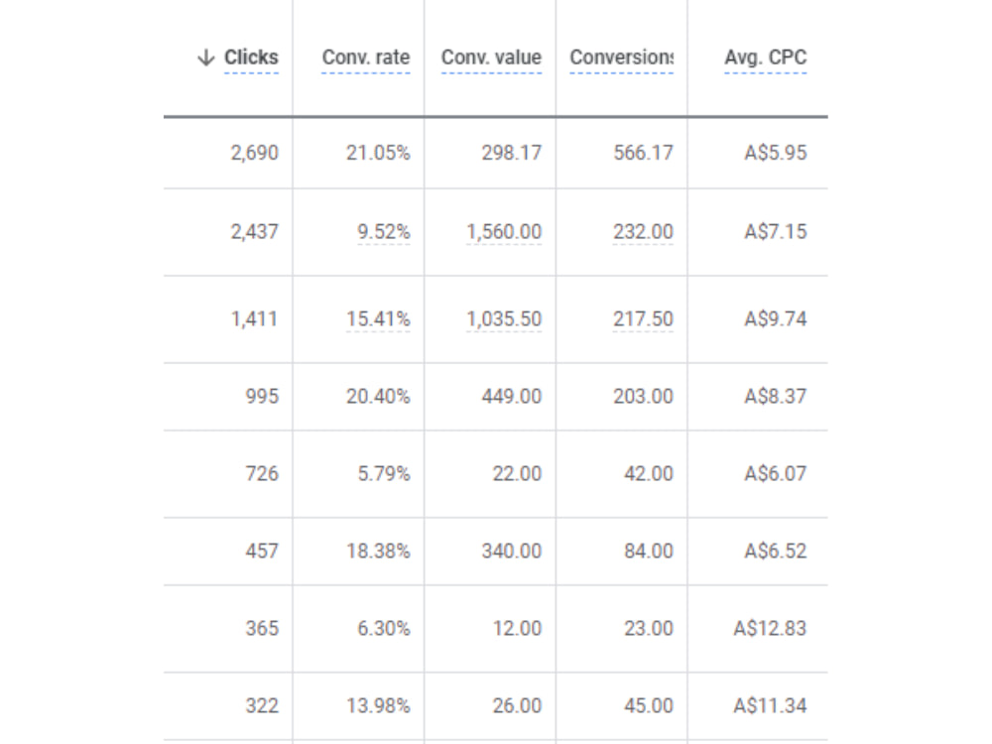This screenshot has width=992, height=744.
Task: Click the 1,035.50 conversion value
Action: (504, 318)
